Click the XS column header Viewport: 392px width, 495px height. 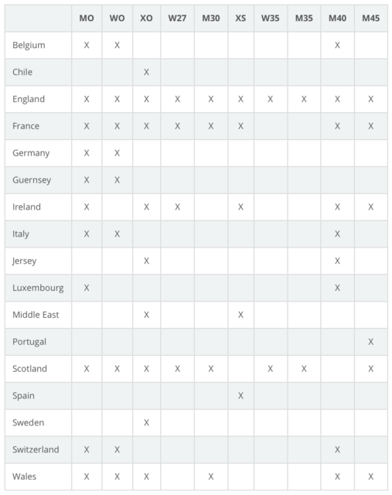point(240,19)
